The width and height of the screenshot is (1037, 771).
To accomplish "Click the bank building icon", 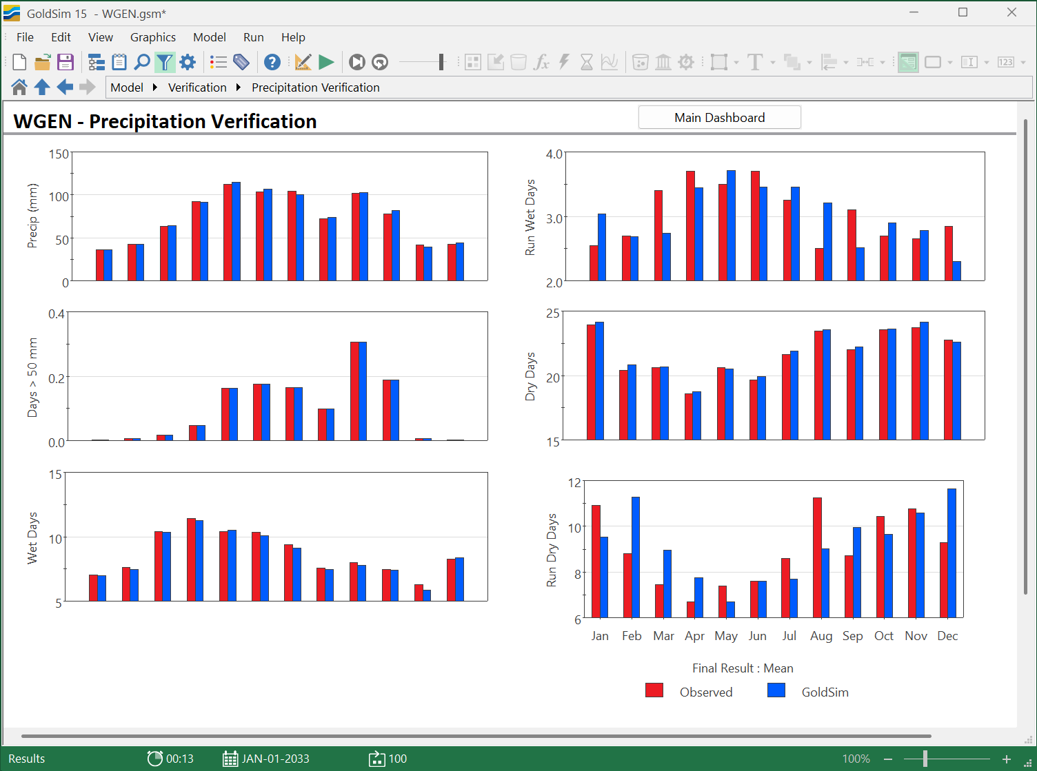I will pyautogui.click(x=663, y=62).
